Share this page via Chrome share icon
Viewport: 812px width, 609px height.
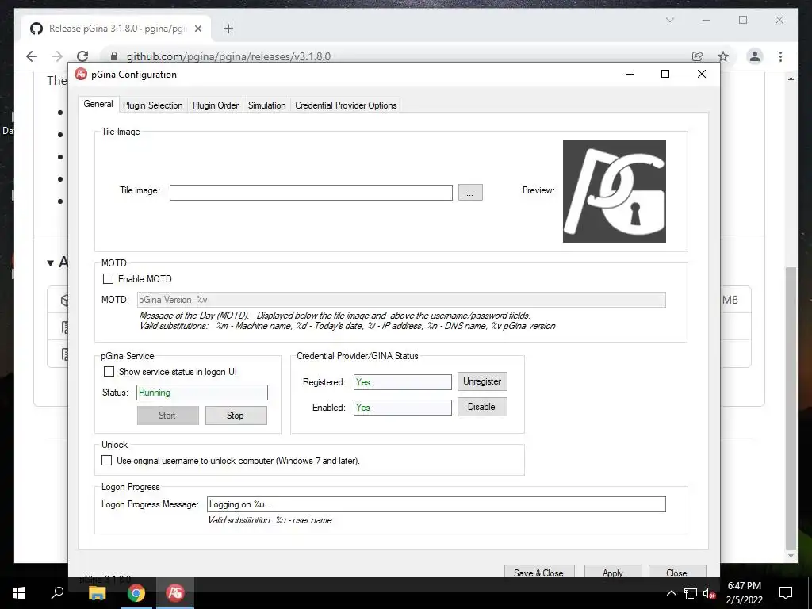tap(698, 56)
